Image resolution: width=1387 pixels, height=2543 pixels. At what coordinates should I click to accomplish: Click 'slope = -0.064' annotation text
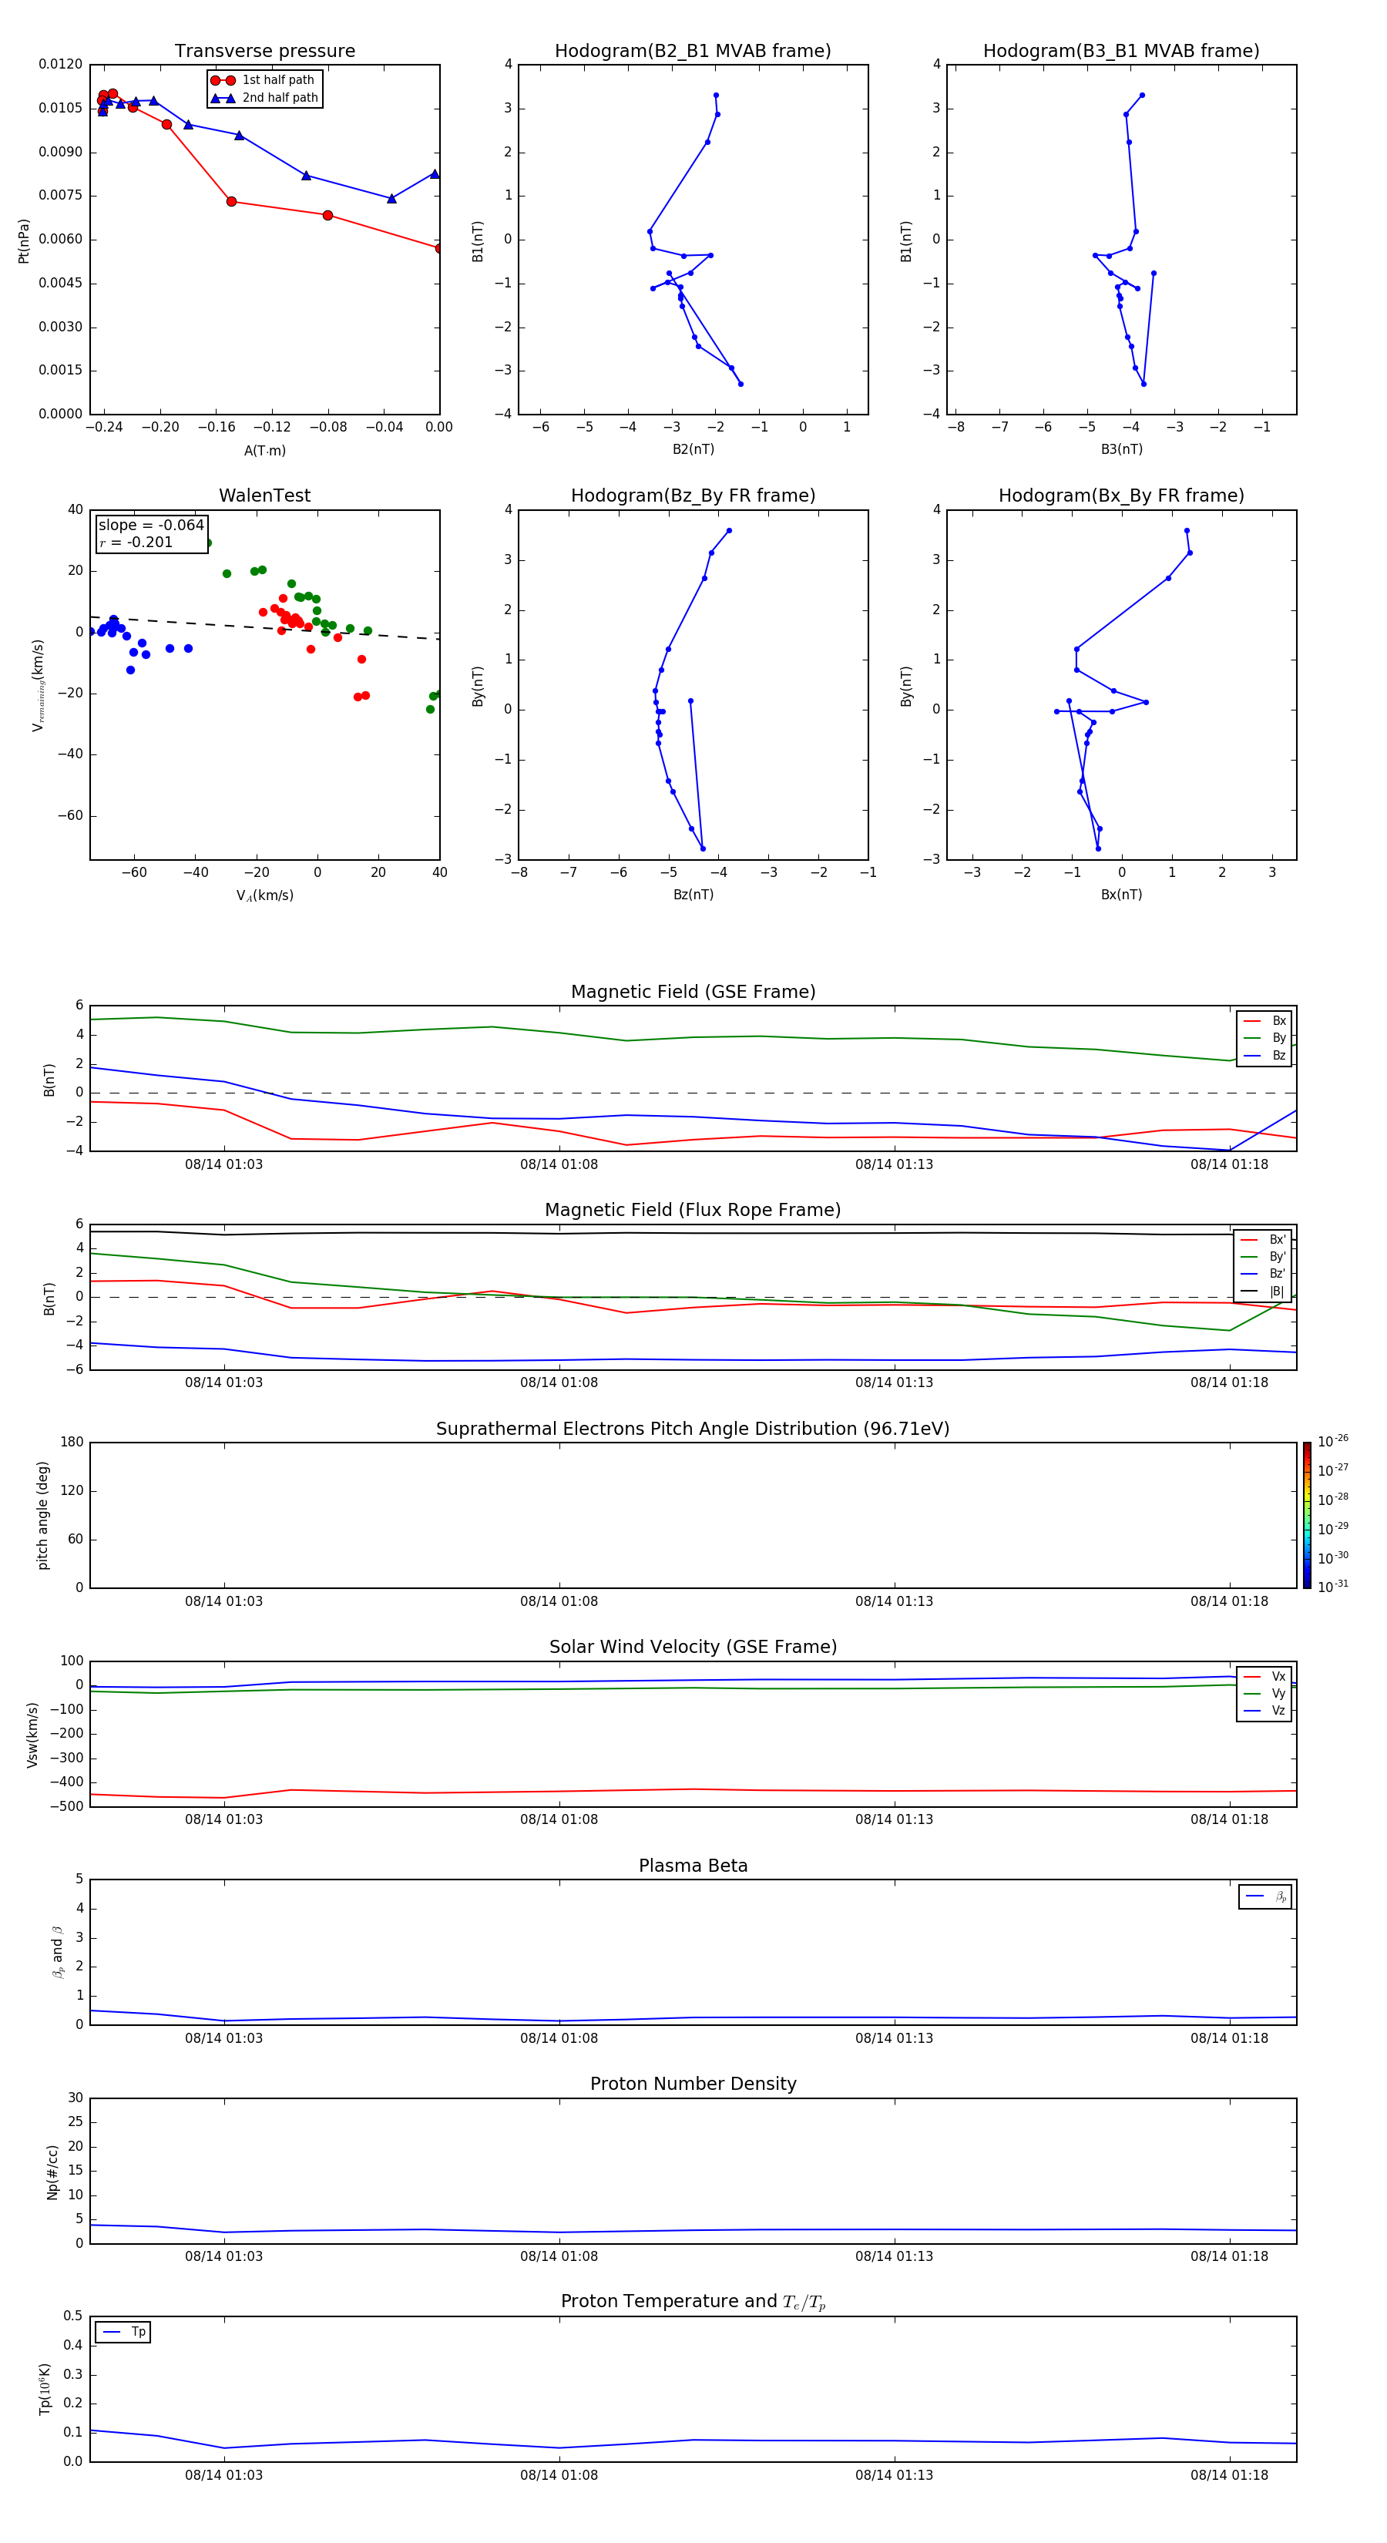point(151,526)
